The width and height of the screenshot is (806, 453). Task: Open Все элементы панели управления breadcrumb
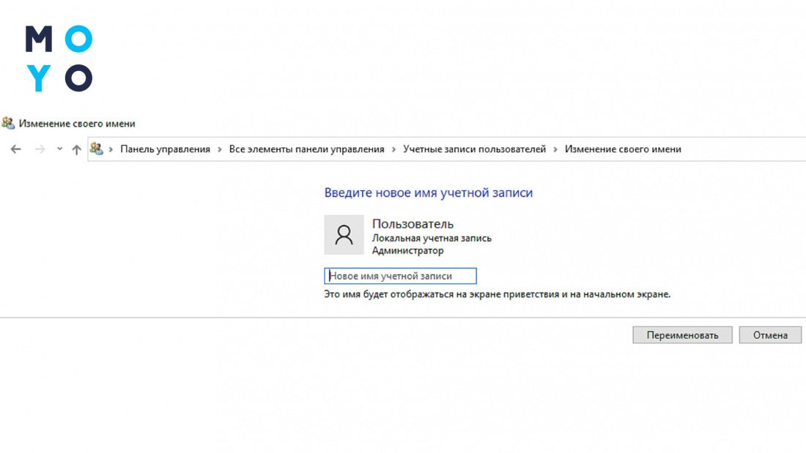point(306,149)
